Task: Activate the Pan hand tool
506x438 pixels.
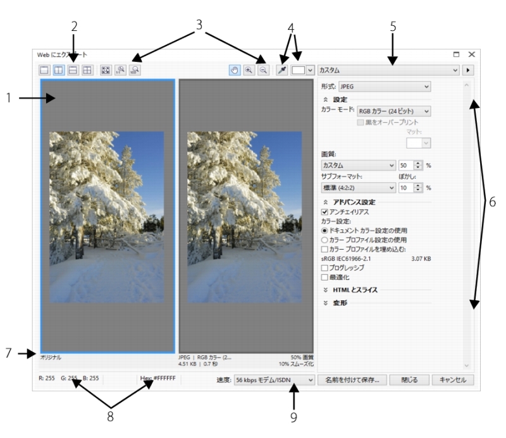Action: pyautogui.click(x=236, y=70)
